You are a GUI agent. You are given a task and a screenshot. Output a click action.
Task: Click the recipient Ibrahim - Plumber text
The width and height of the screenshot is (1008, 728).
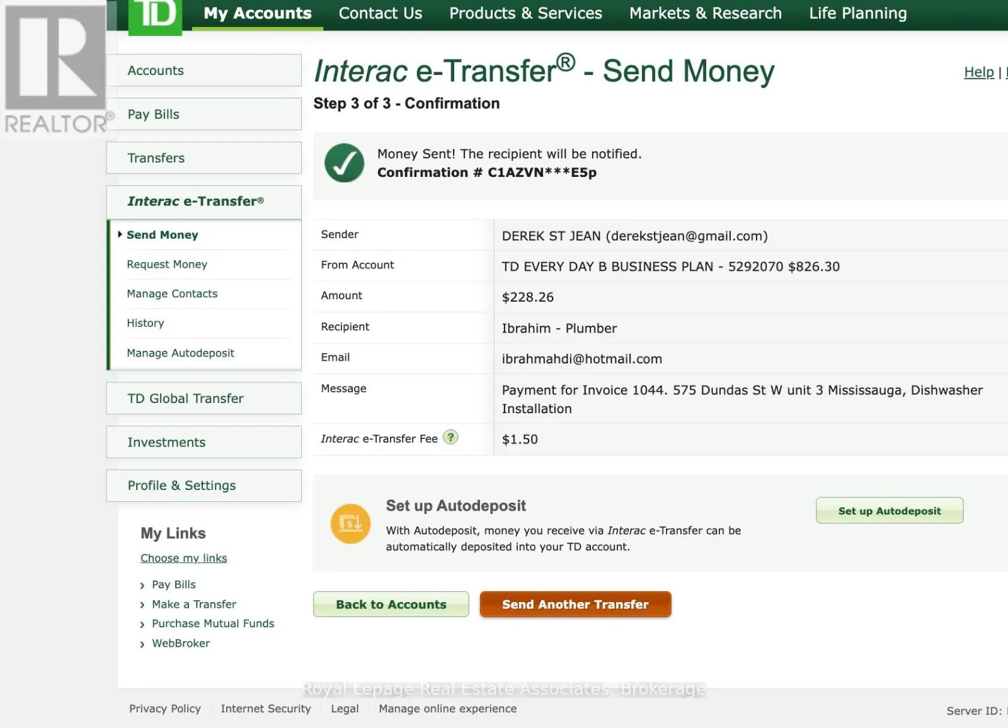(x=559, y=328)
